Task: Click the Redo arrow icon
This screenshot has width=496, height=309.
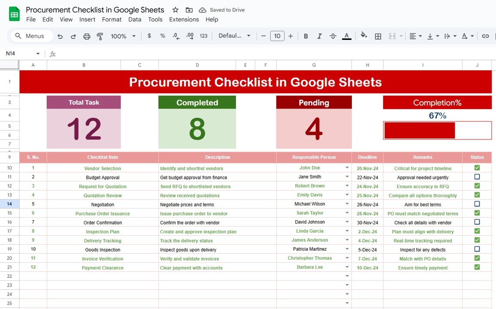Action: pyautogui.click(x=73, y=36)
